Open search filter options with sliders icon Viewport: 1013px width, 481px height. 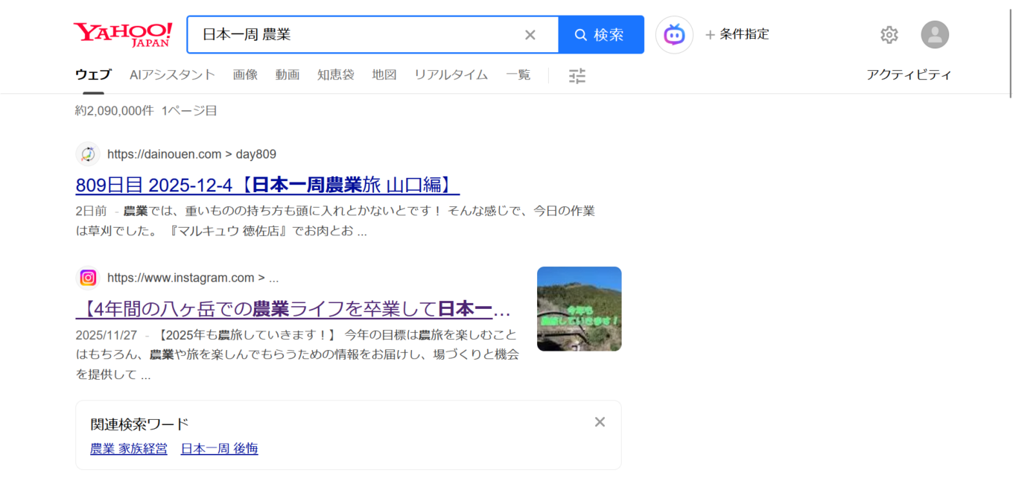click(x=577, y=74)
